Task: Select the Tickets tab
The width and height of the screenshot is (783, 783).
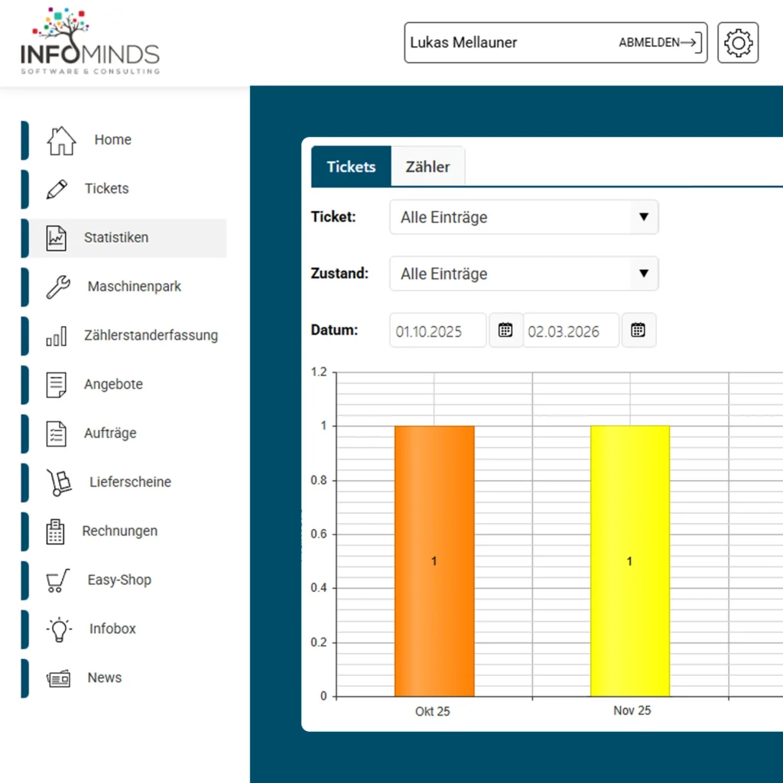Action: click(x=351, y=166)
